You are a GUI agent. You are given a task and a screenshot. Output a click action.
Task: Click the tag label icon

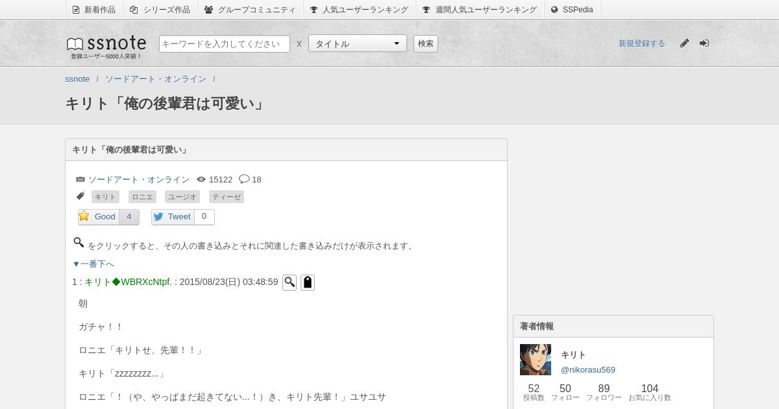[80, 196]
